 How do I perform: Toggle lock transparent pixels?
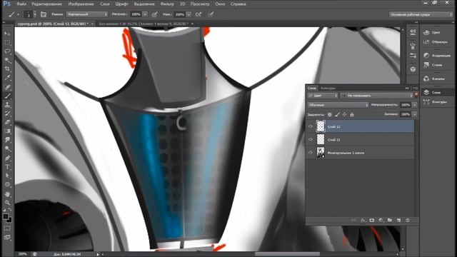point(330,114)
